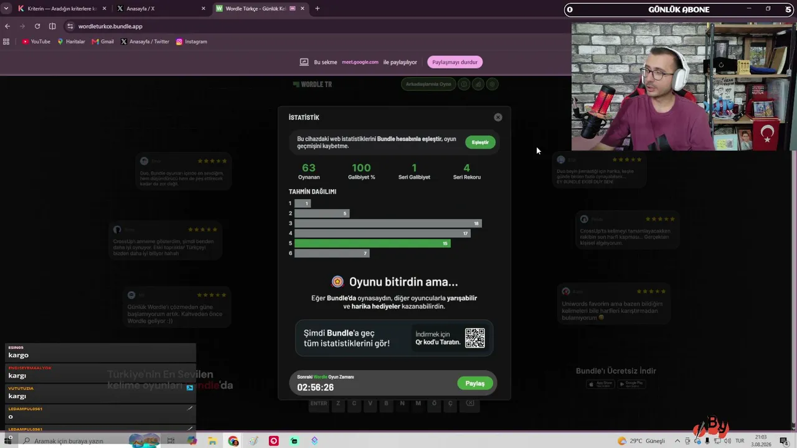Go back to the previous page
797x448 pixels.
pyautogui.click(x=7, y=26)
